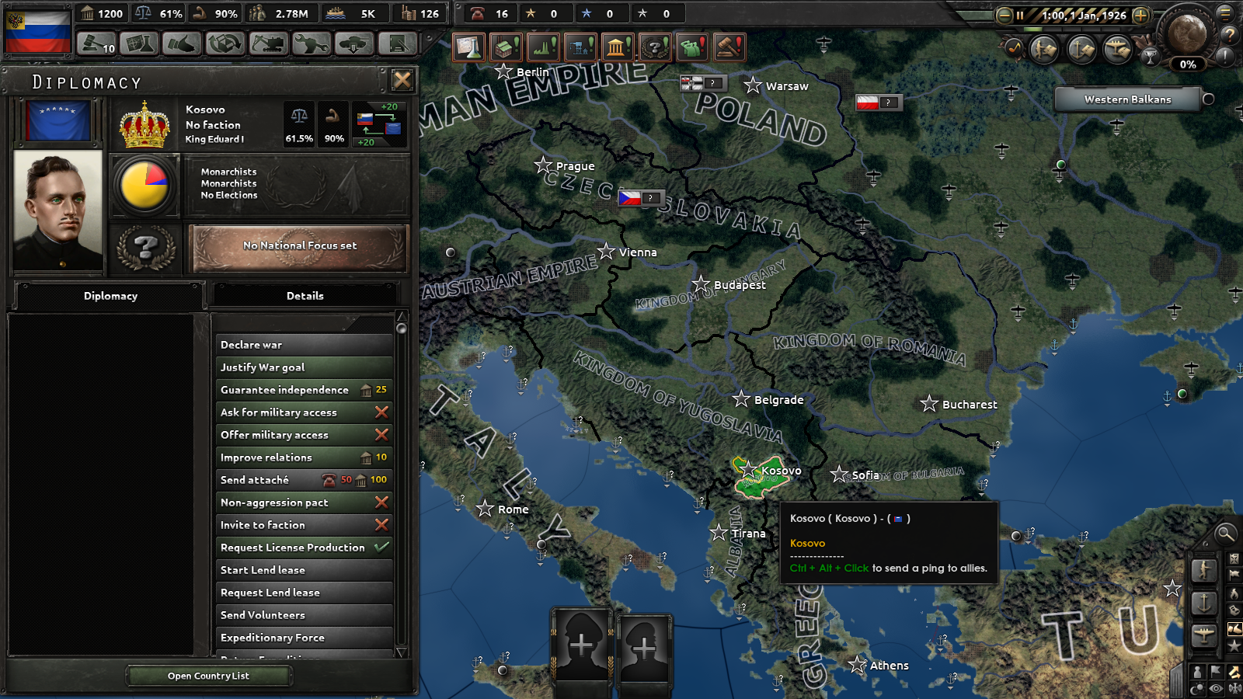Open the Production wrench menu
Screen dimensions: 1243x699
(x=311, y=43)
